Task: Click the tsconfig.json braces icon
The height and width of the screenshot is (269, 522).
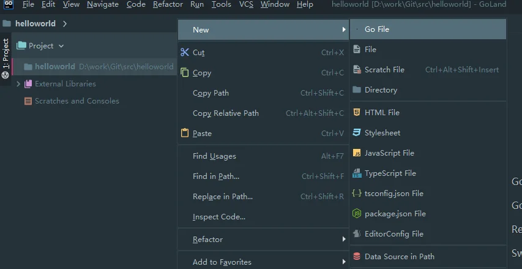Action: (357, 194)
